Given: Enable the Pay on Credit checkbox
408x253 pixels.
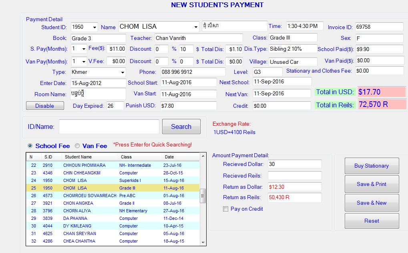Looking at the screenshot, I should pyautogui.click(x=225, y=209).
